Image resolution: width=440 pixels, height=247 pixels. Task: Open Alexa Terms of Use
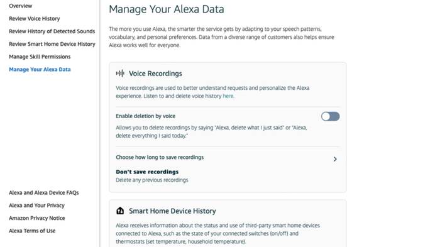(x=32, y=231)
